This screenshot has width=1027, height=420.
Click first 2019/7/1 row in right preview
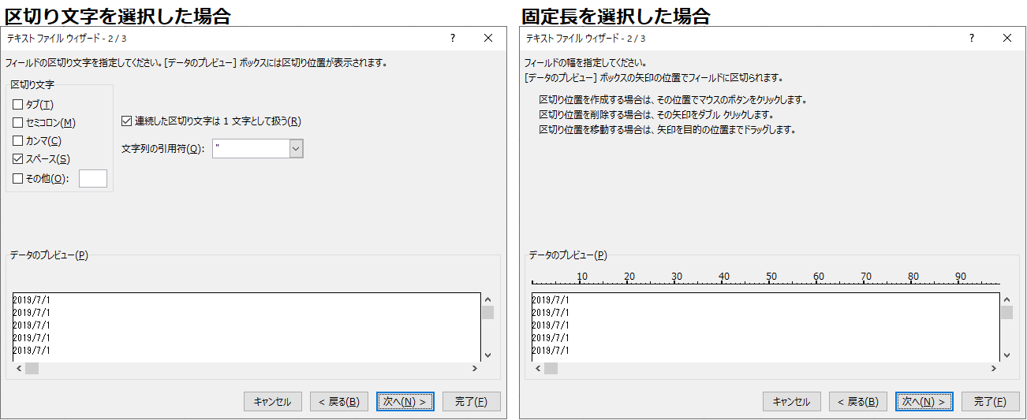point(551,299)
